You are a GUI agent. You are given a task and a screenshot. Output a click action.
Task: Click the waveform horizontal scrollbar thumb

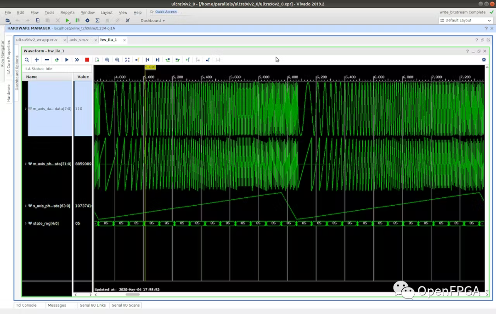point(133,294)
